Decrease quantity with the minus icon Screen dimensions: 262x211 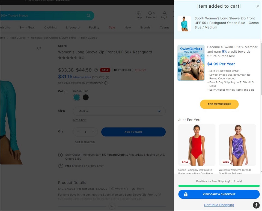click(78, 132)
